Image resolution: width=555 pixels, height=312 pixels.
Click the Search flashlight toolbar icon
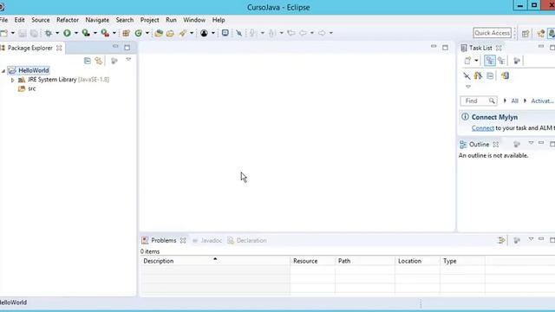pos(183,33)
